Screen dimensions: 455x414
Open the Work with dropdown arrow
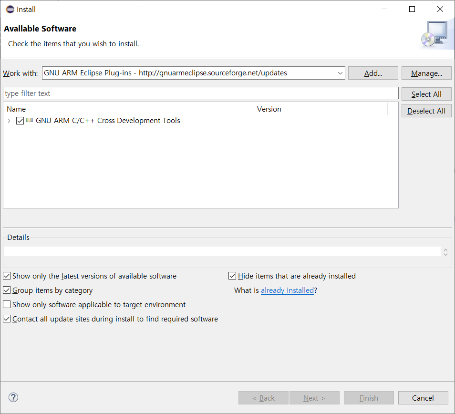pyautogui.click(x=340, y=73)
